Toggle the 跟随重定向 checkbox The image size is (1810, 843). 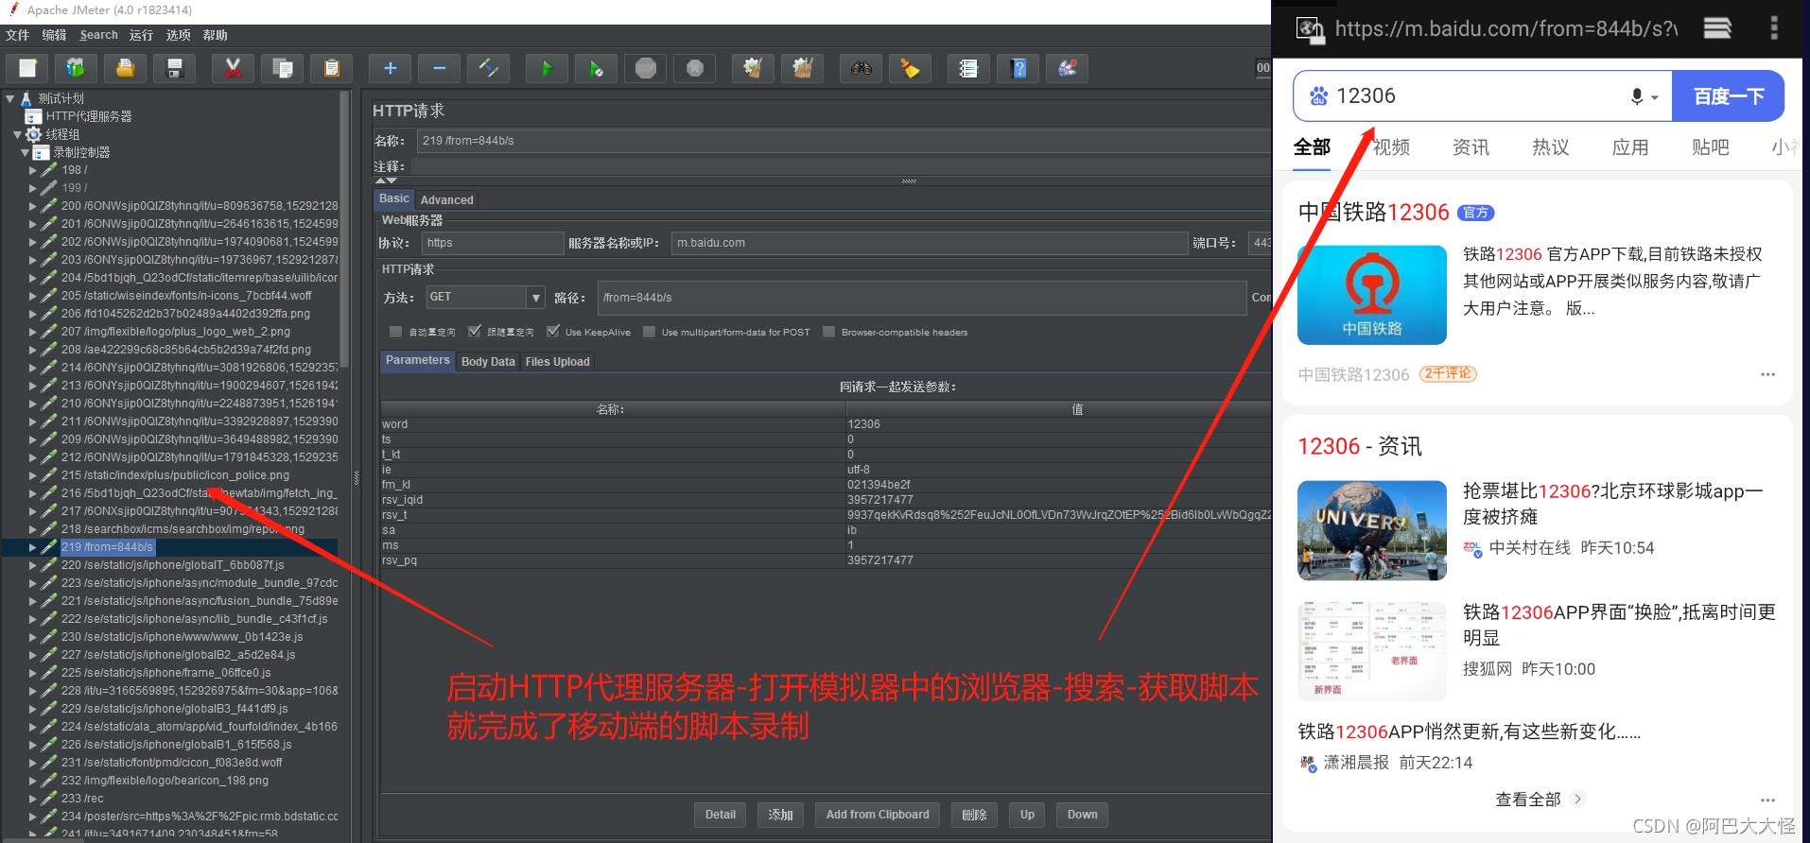(x=475, y=332)
